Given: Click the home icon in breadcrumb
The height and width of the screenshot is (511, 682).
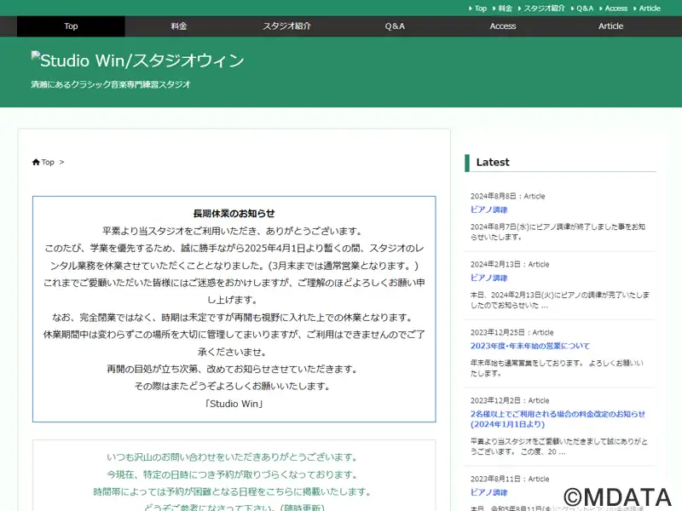Looking at the screenshot, I should pos(36,162).
